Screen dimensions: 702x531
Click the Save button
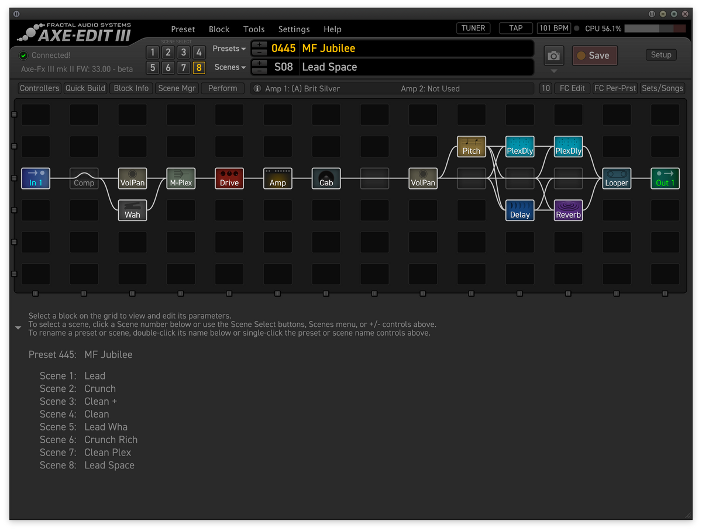(594, 56)
